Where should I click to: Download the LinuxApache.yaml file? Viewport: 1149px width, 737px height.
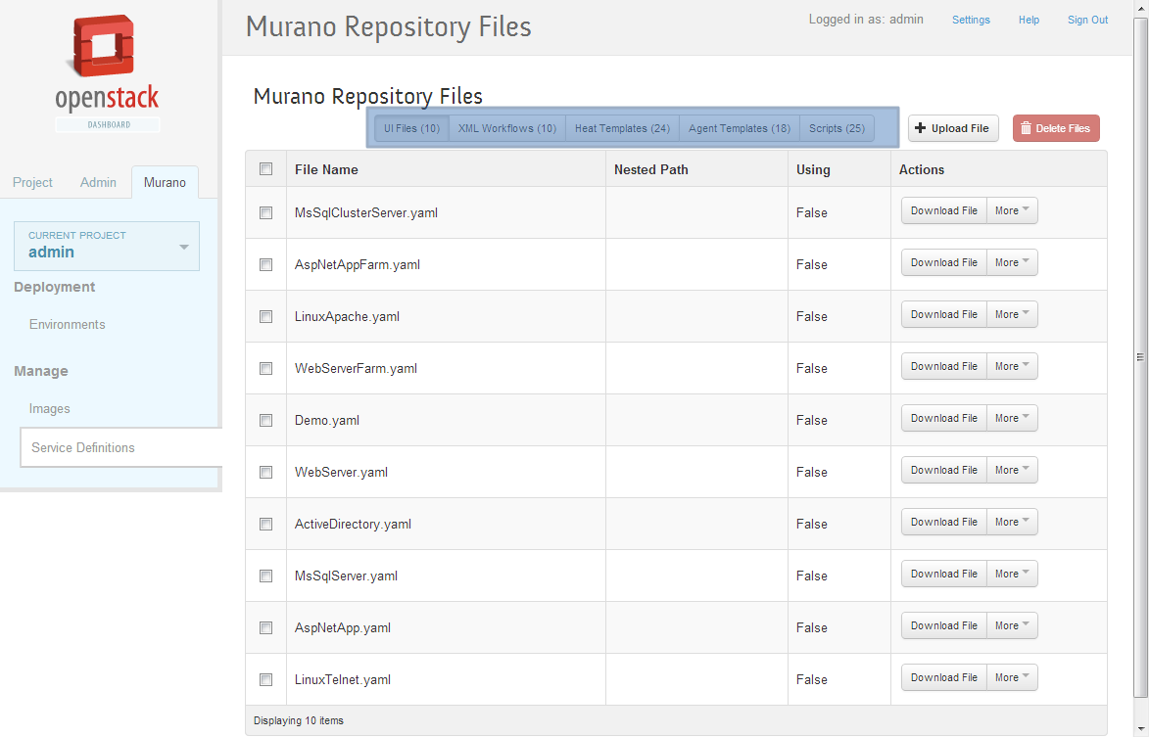coord(943,315)
